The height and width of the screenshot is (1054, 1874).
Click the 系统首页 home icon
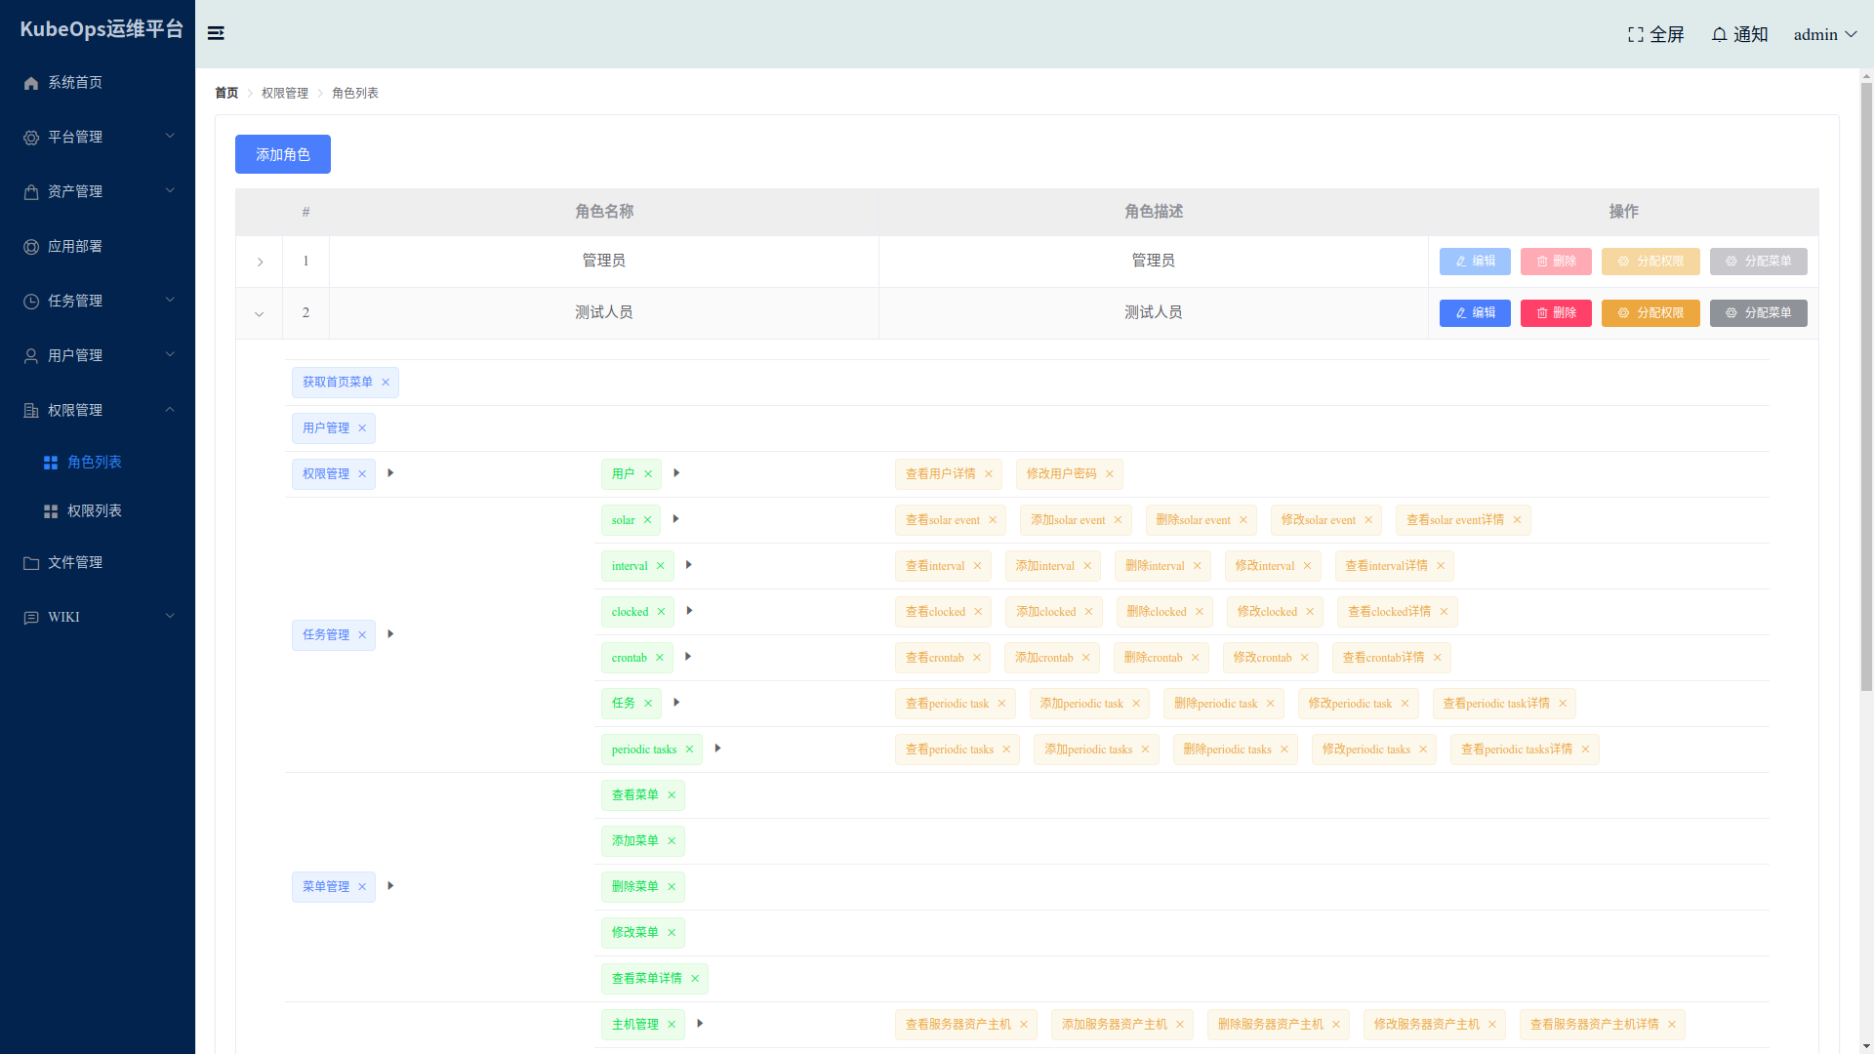31,83
